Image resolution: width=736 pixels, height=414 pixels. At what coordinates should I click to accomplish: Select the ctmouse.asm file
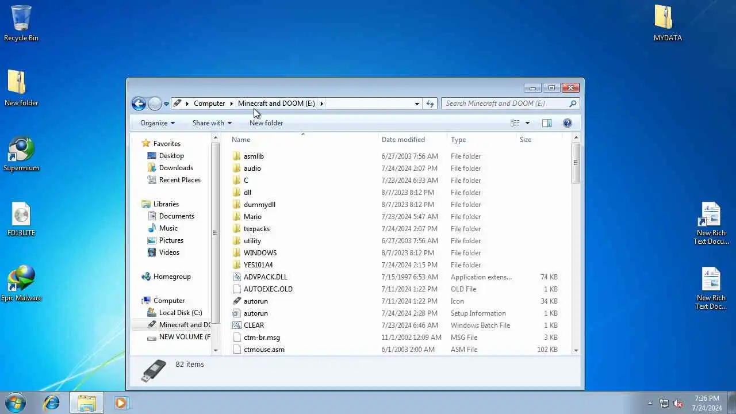click(264, 350)
